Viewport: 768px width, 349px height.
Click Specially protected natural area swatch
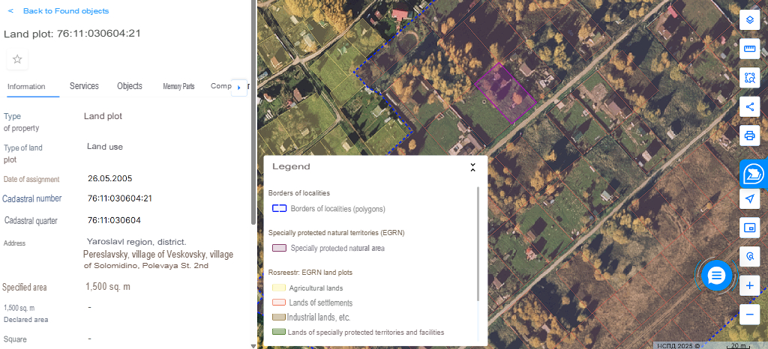(x=279, y=248)
